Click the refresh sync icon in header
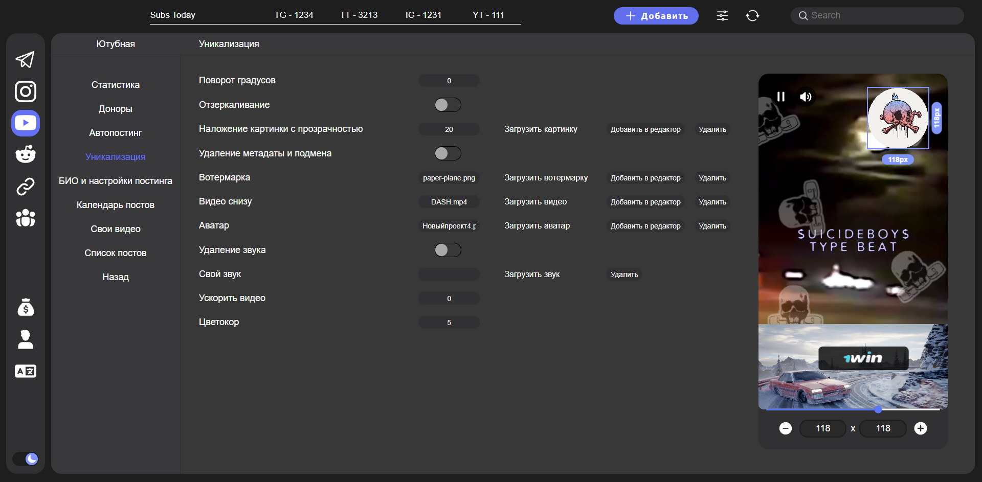 (752, 16)
